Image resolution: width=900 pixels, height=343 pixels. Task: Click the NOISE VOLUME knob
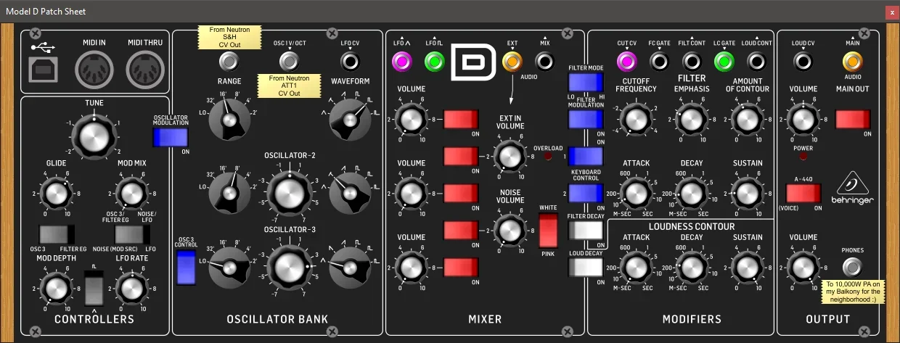[x=510, y=230]
